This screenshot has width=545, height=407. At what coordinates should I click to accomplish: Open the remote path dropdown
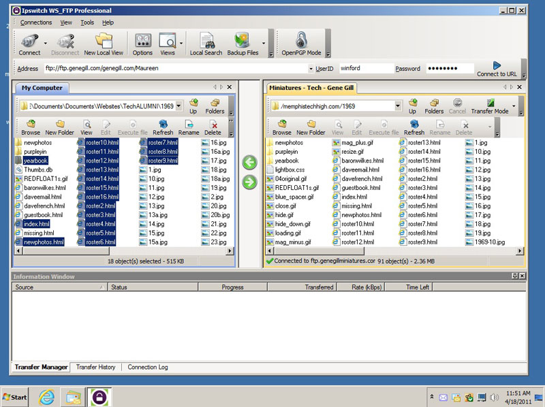tap(398, 105)
